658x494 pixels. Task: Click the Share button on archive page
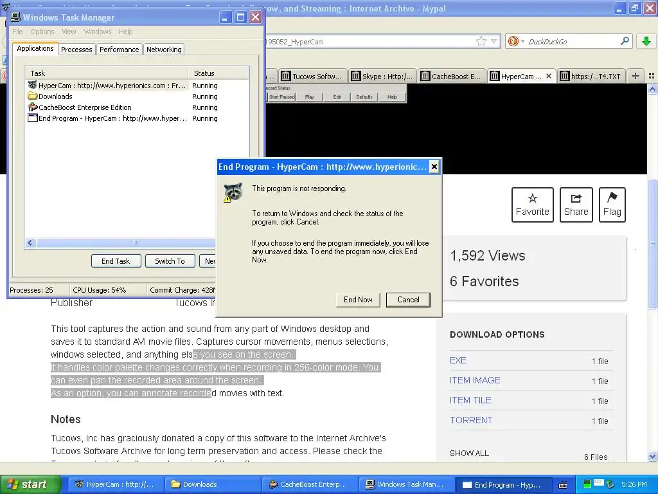click(576, 205)
